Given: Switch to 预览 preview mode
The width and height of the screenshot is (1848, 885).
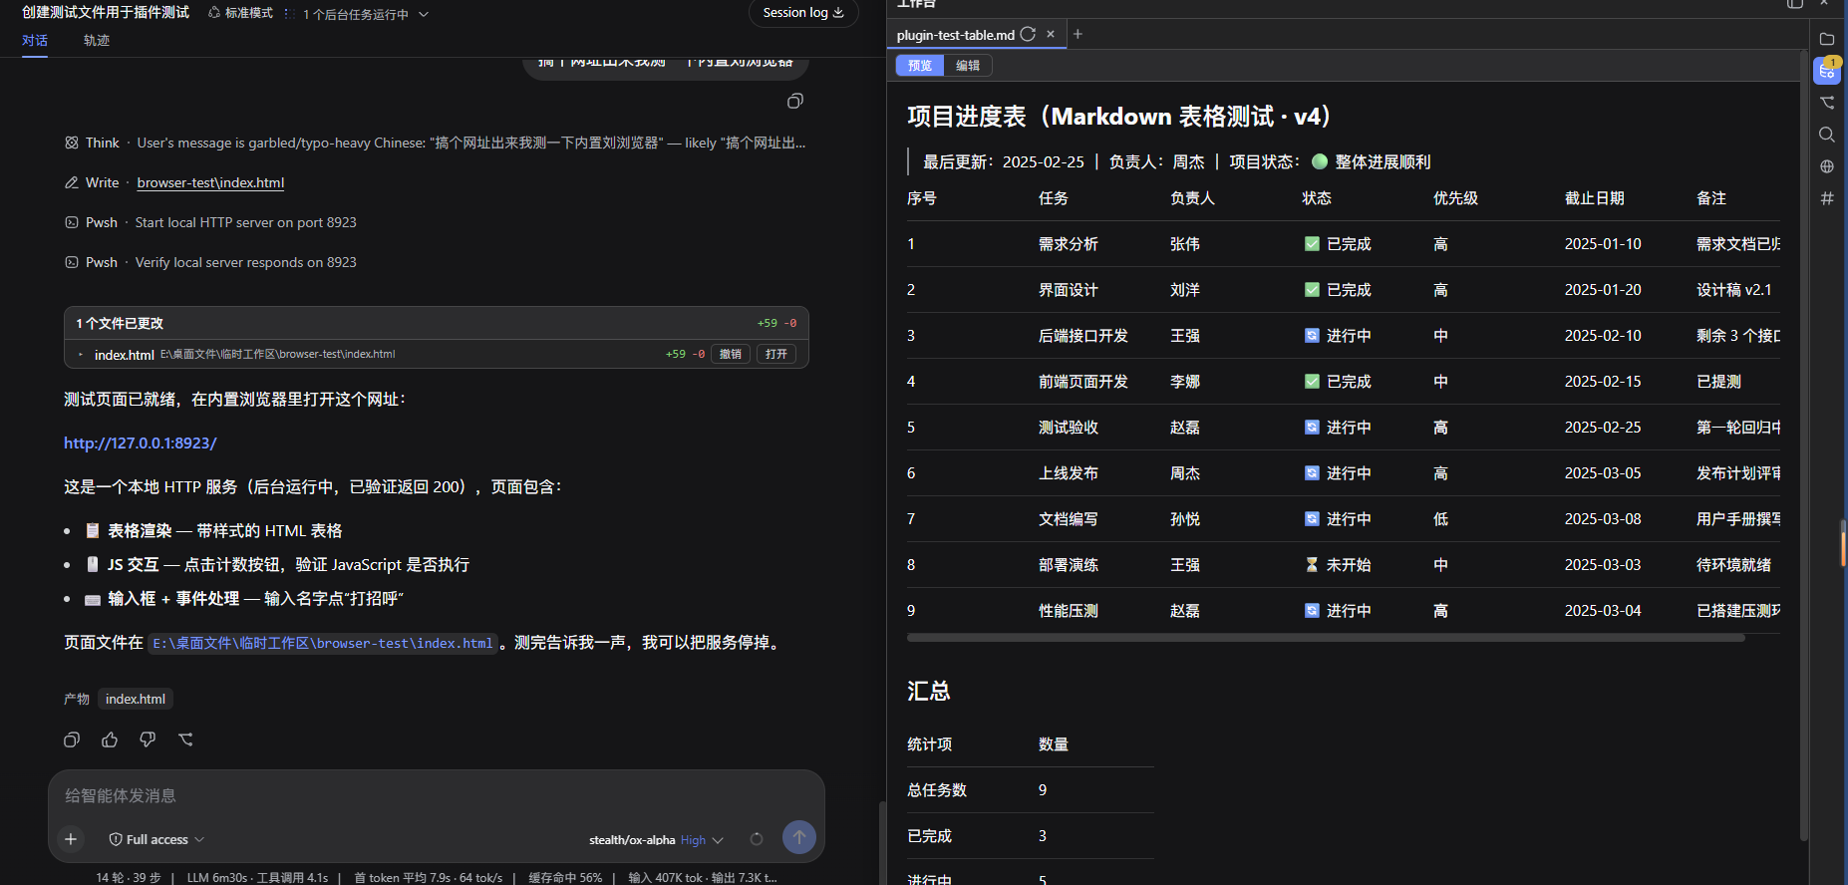Looking at the screenshot, I should coord(920,66).
